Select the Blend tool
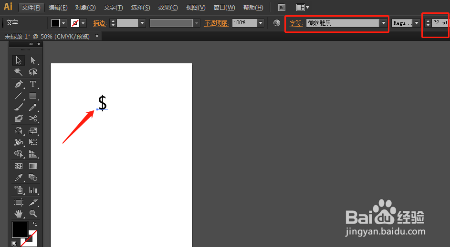The width and height of the screenshot is (450, 247). [x=33, y=178]
